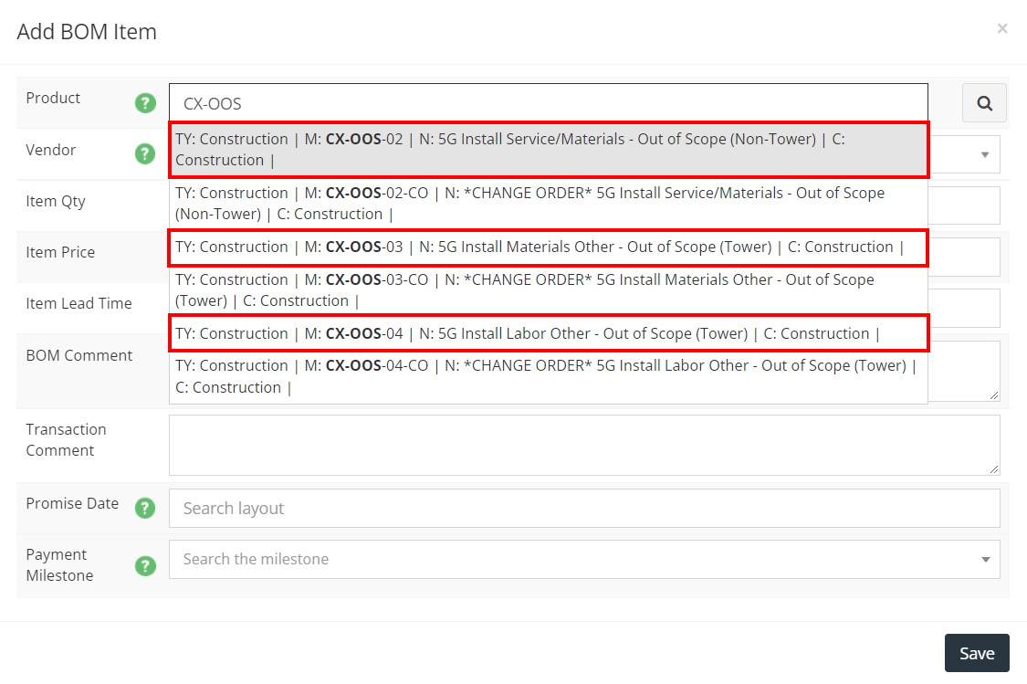Pick CX-OOS-04-CO change order option
Screen dimensions: 1027x684
pos(549,376)
